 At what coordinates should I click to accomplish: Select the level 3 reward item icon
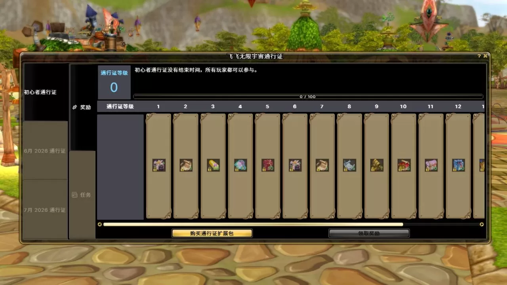click(x=213, y=165)
